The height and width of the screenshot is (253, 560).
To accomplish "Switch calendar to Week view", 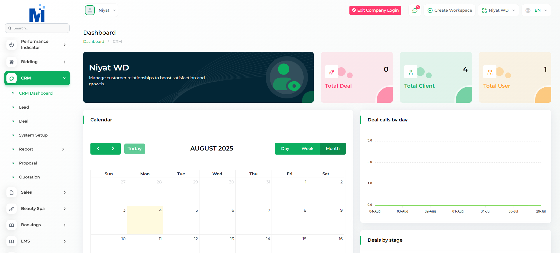I will pyautogui.click(x=307, y=148).
